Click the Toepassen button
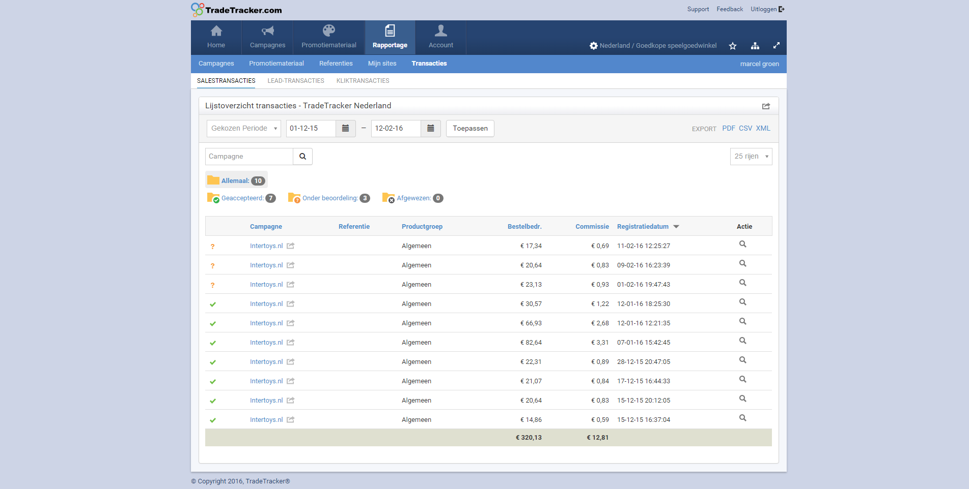 click(x=470, y=128)
